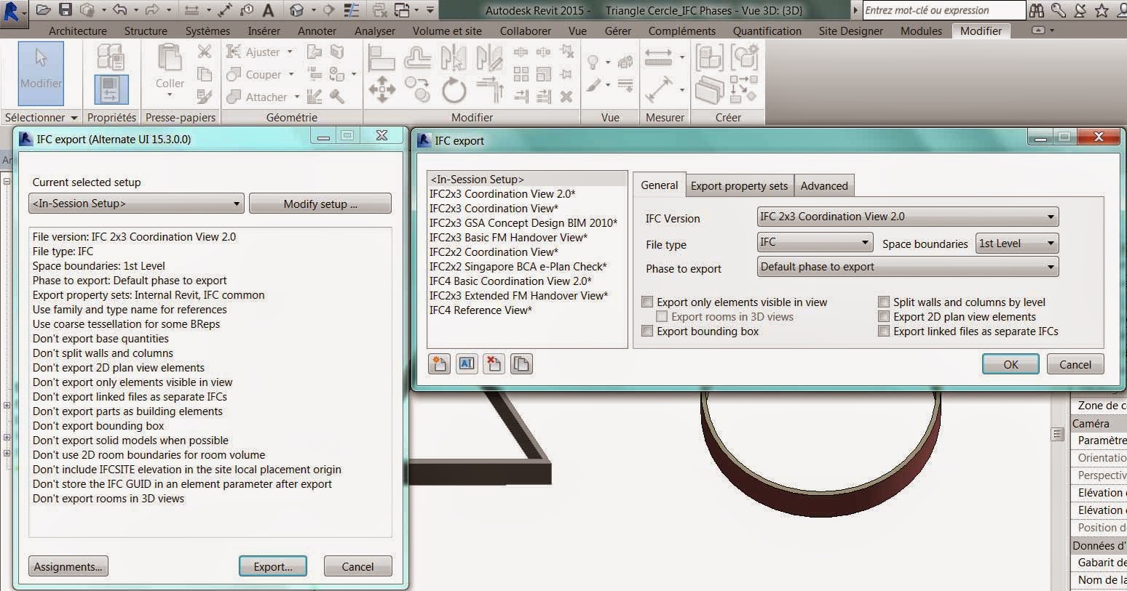Select the Rotate tool circular arrow icon

[454, 91]
